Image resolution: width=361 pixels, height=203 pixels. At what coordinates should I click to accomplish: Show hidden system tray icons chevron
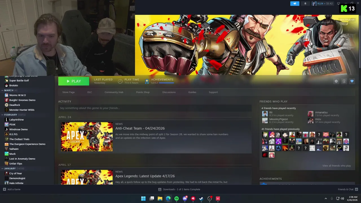coord(326,198)
